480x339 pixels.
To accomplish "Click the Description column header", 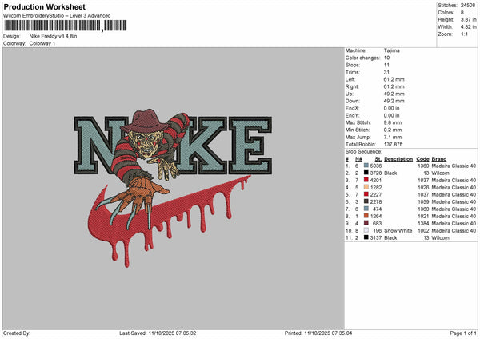I will click(x=398, y=159).
